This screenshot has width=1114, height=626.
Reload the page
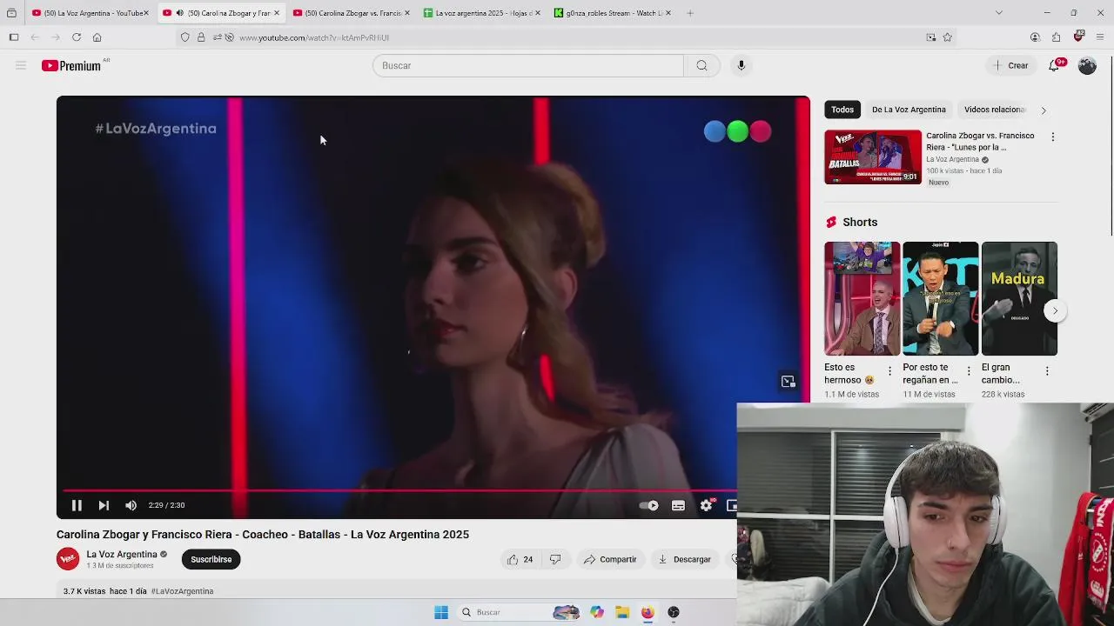click(x=77, y=37)
